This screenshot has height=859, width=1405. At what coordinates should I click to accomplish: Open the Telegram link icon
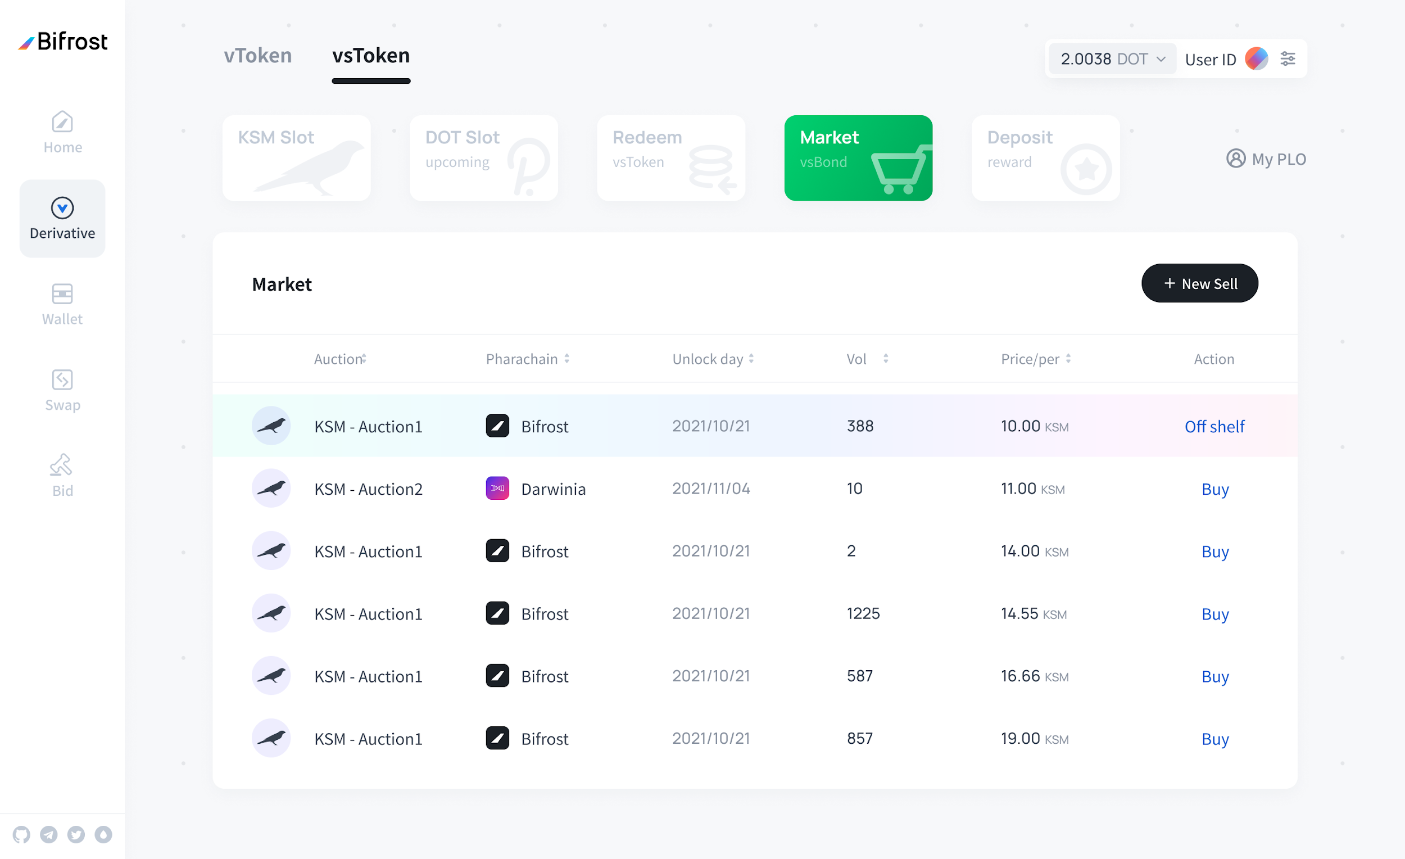click(x=49, y=834)
